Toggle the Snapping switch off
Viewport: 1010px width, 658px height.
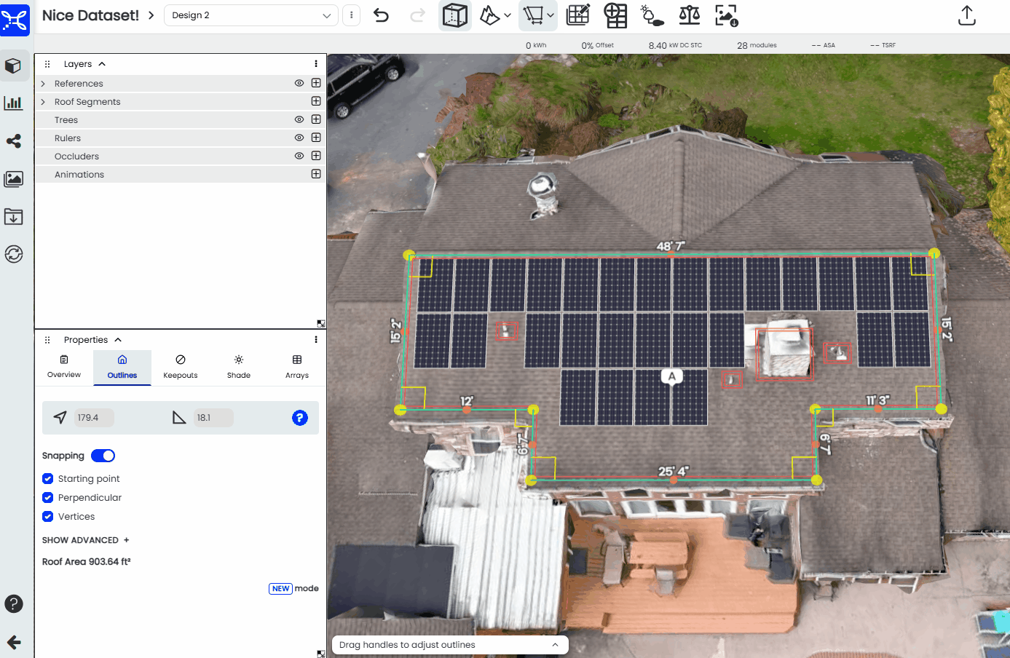tap(103, 456)
